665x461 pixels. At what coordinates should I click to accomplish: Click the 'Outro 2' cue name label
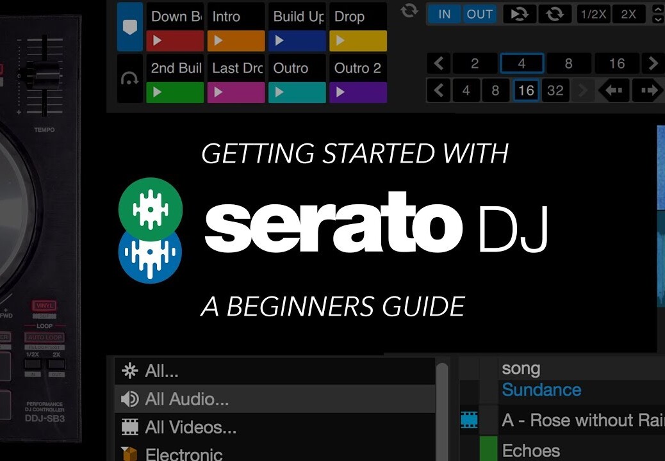[357, 69]
